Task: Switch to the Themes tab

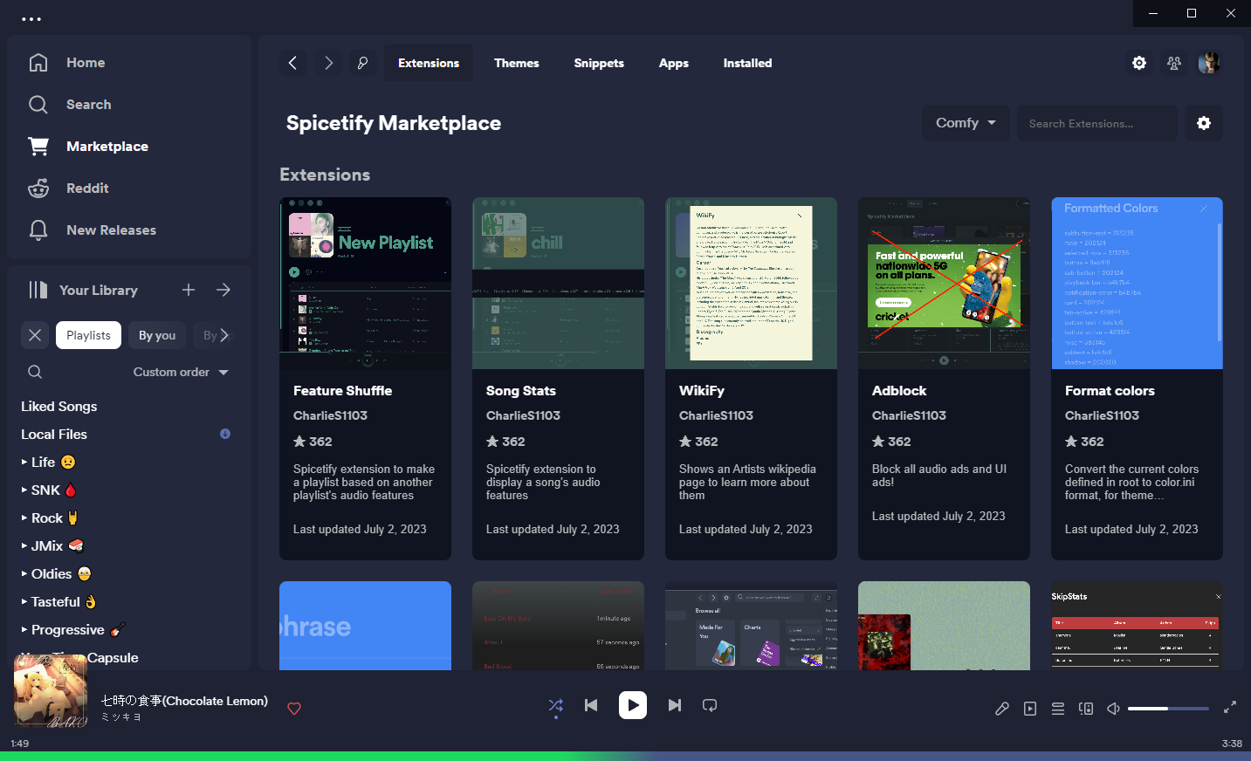Action: click(x=517, y=63)
